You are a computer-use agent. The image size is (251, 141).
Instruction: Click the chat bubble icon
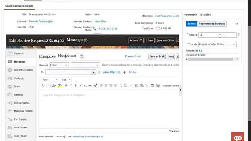[238, 137]
